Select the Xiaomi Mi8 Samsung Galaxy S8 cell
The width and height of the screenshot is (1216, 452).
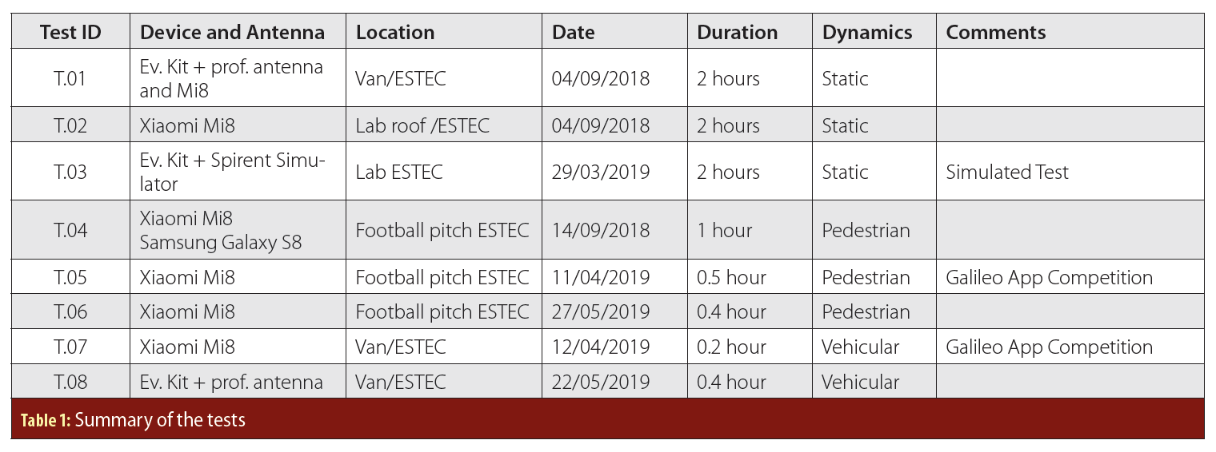point(221,230)
